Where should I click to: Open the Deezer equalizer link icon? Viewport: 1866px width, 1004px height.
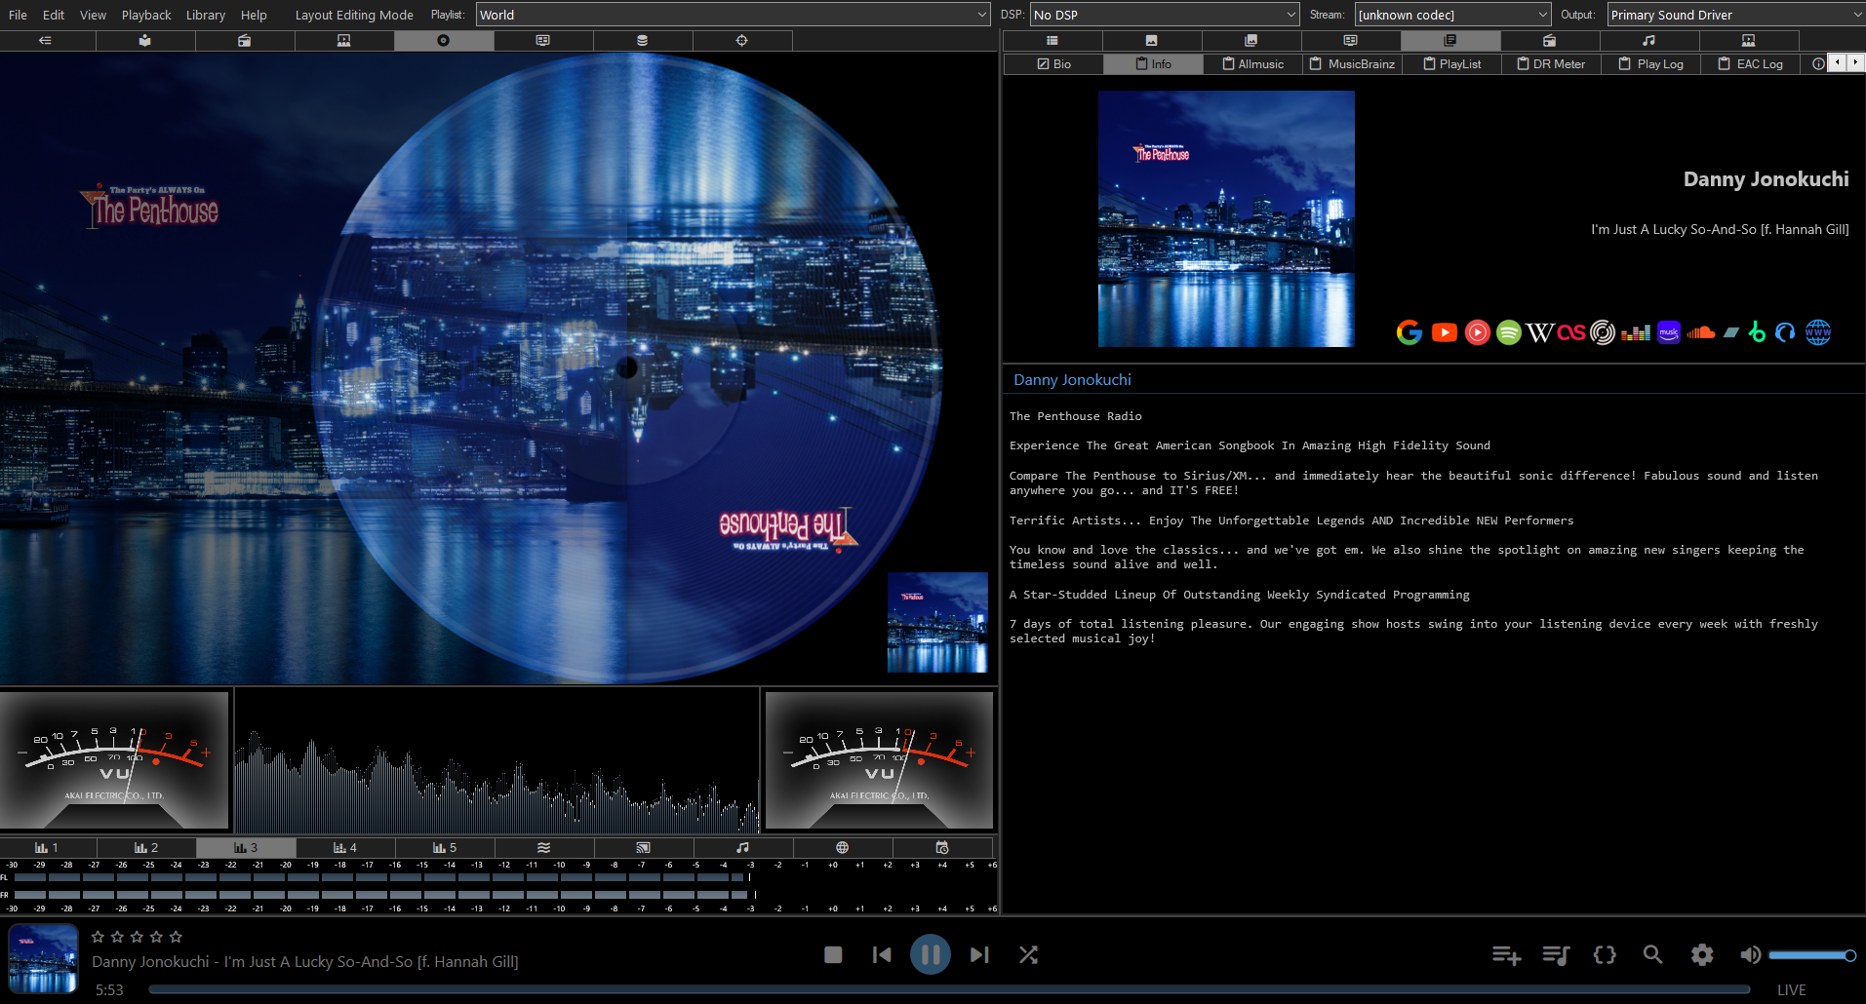[x=1636, y=333]
